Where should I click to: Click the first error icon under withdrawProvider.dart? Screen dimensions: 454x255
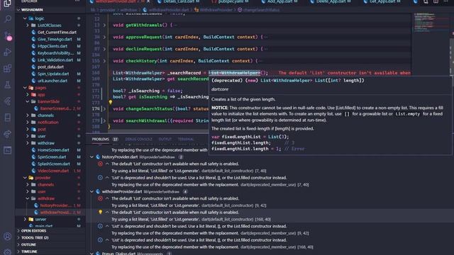tap(100, 198)
